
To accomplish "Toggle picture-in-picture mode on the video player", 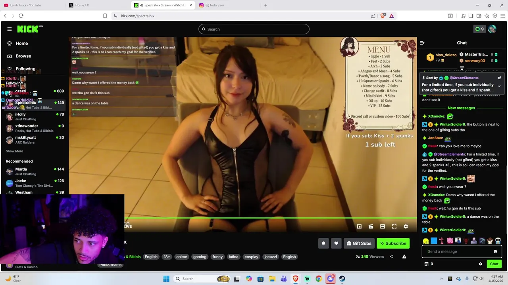I will (x=359, y=226).
